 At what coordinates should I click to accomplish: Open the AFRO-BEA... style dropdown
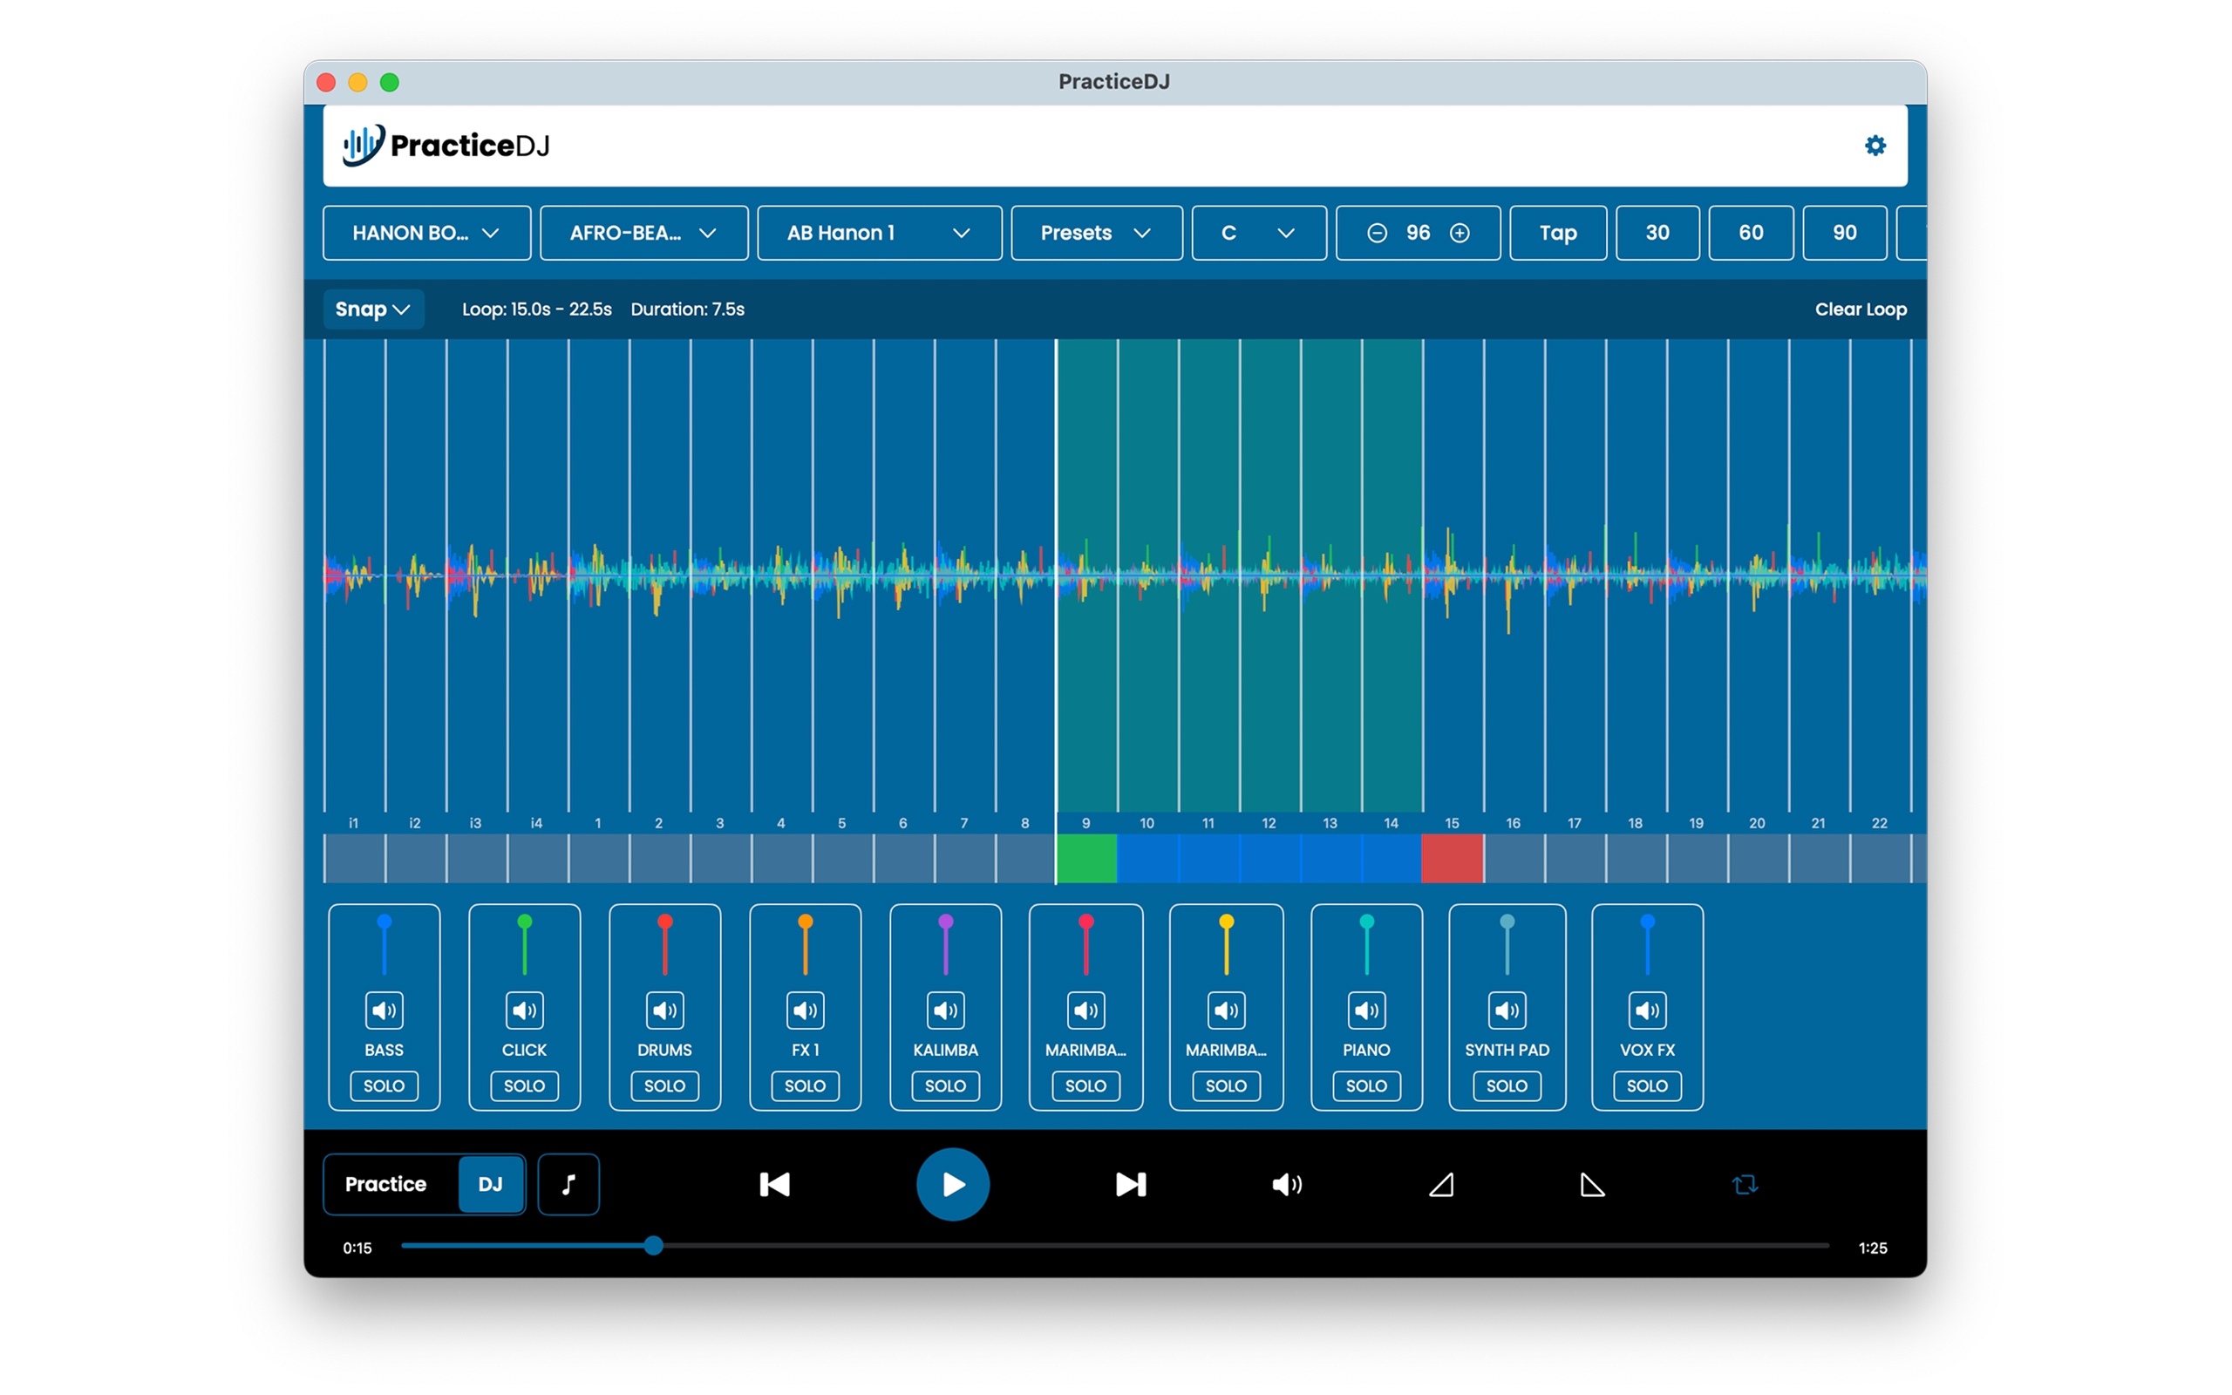click(643, 234)
